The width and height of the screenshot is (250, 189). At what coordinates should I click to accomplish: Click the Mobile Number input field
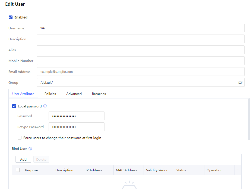[x=141, y=61]
